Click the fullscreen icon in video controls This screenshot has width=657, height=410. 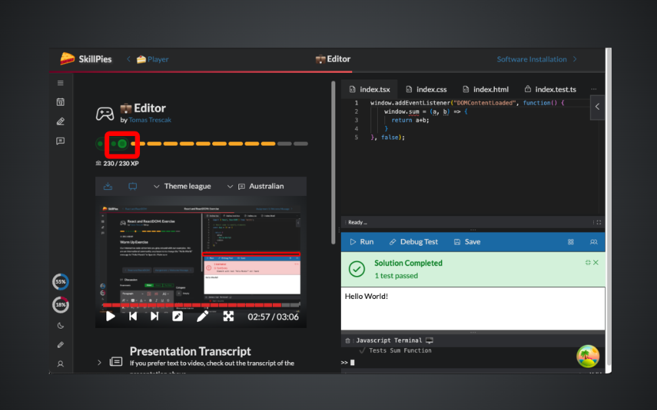228,317
